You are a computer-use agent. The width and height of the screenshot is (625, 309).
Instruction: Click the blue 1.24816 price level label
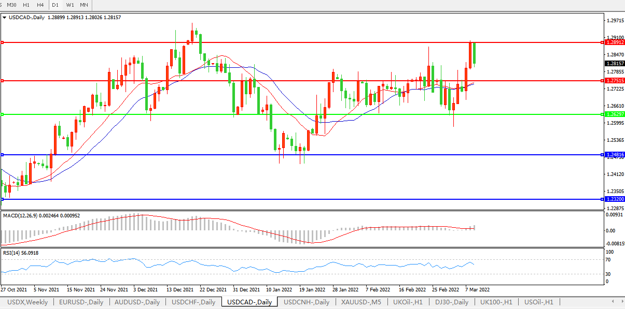pos(615,155)
